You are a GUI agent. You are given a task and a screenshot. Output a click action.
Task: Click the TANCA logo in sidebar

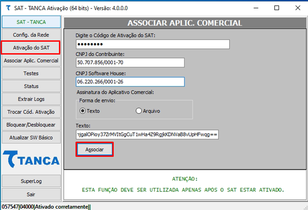[x=31, y=160]
